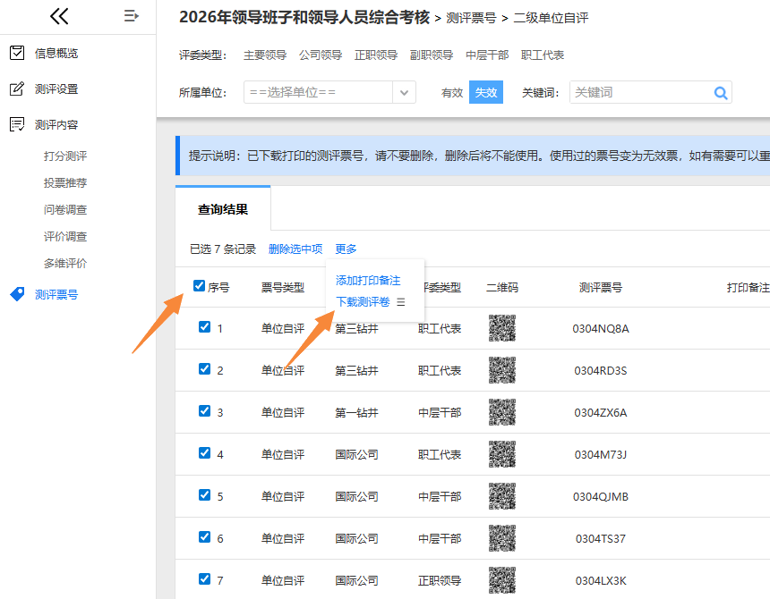Screen dimensions: 770x599
Task: Open 信息概览 in sidebar
Action: (56, 53)
